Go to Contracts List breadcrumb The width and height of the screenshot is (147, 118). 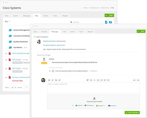94,8
